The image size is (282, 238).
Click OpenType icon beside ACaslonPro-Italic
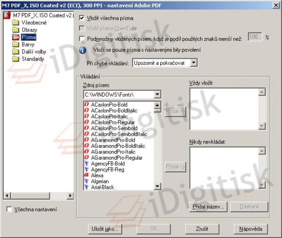coord(86,116)
